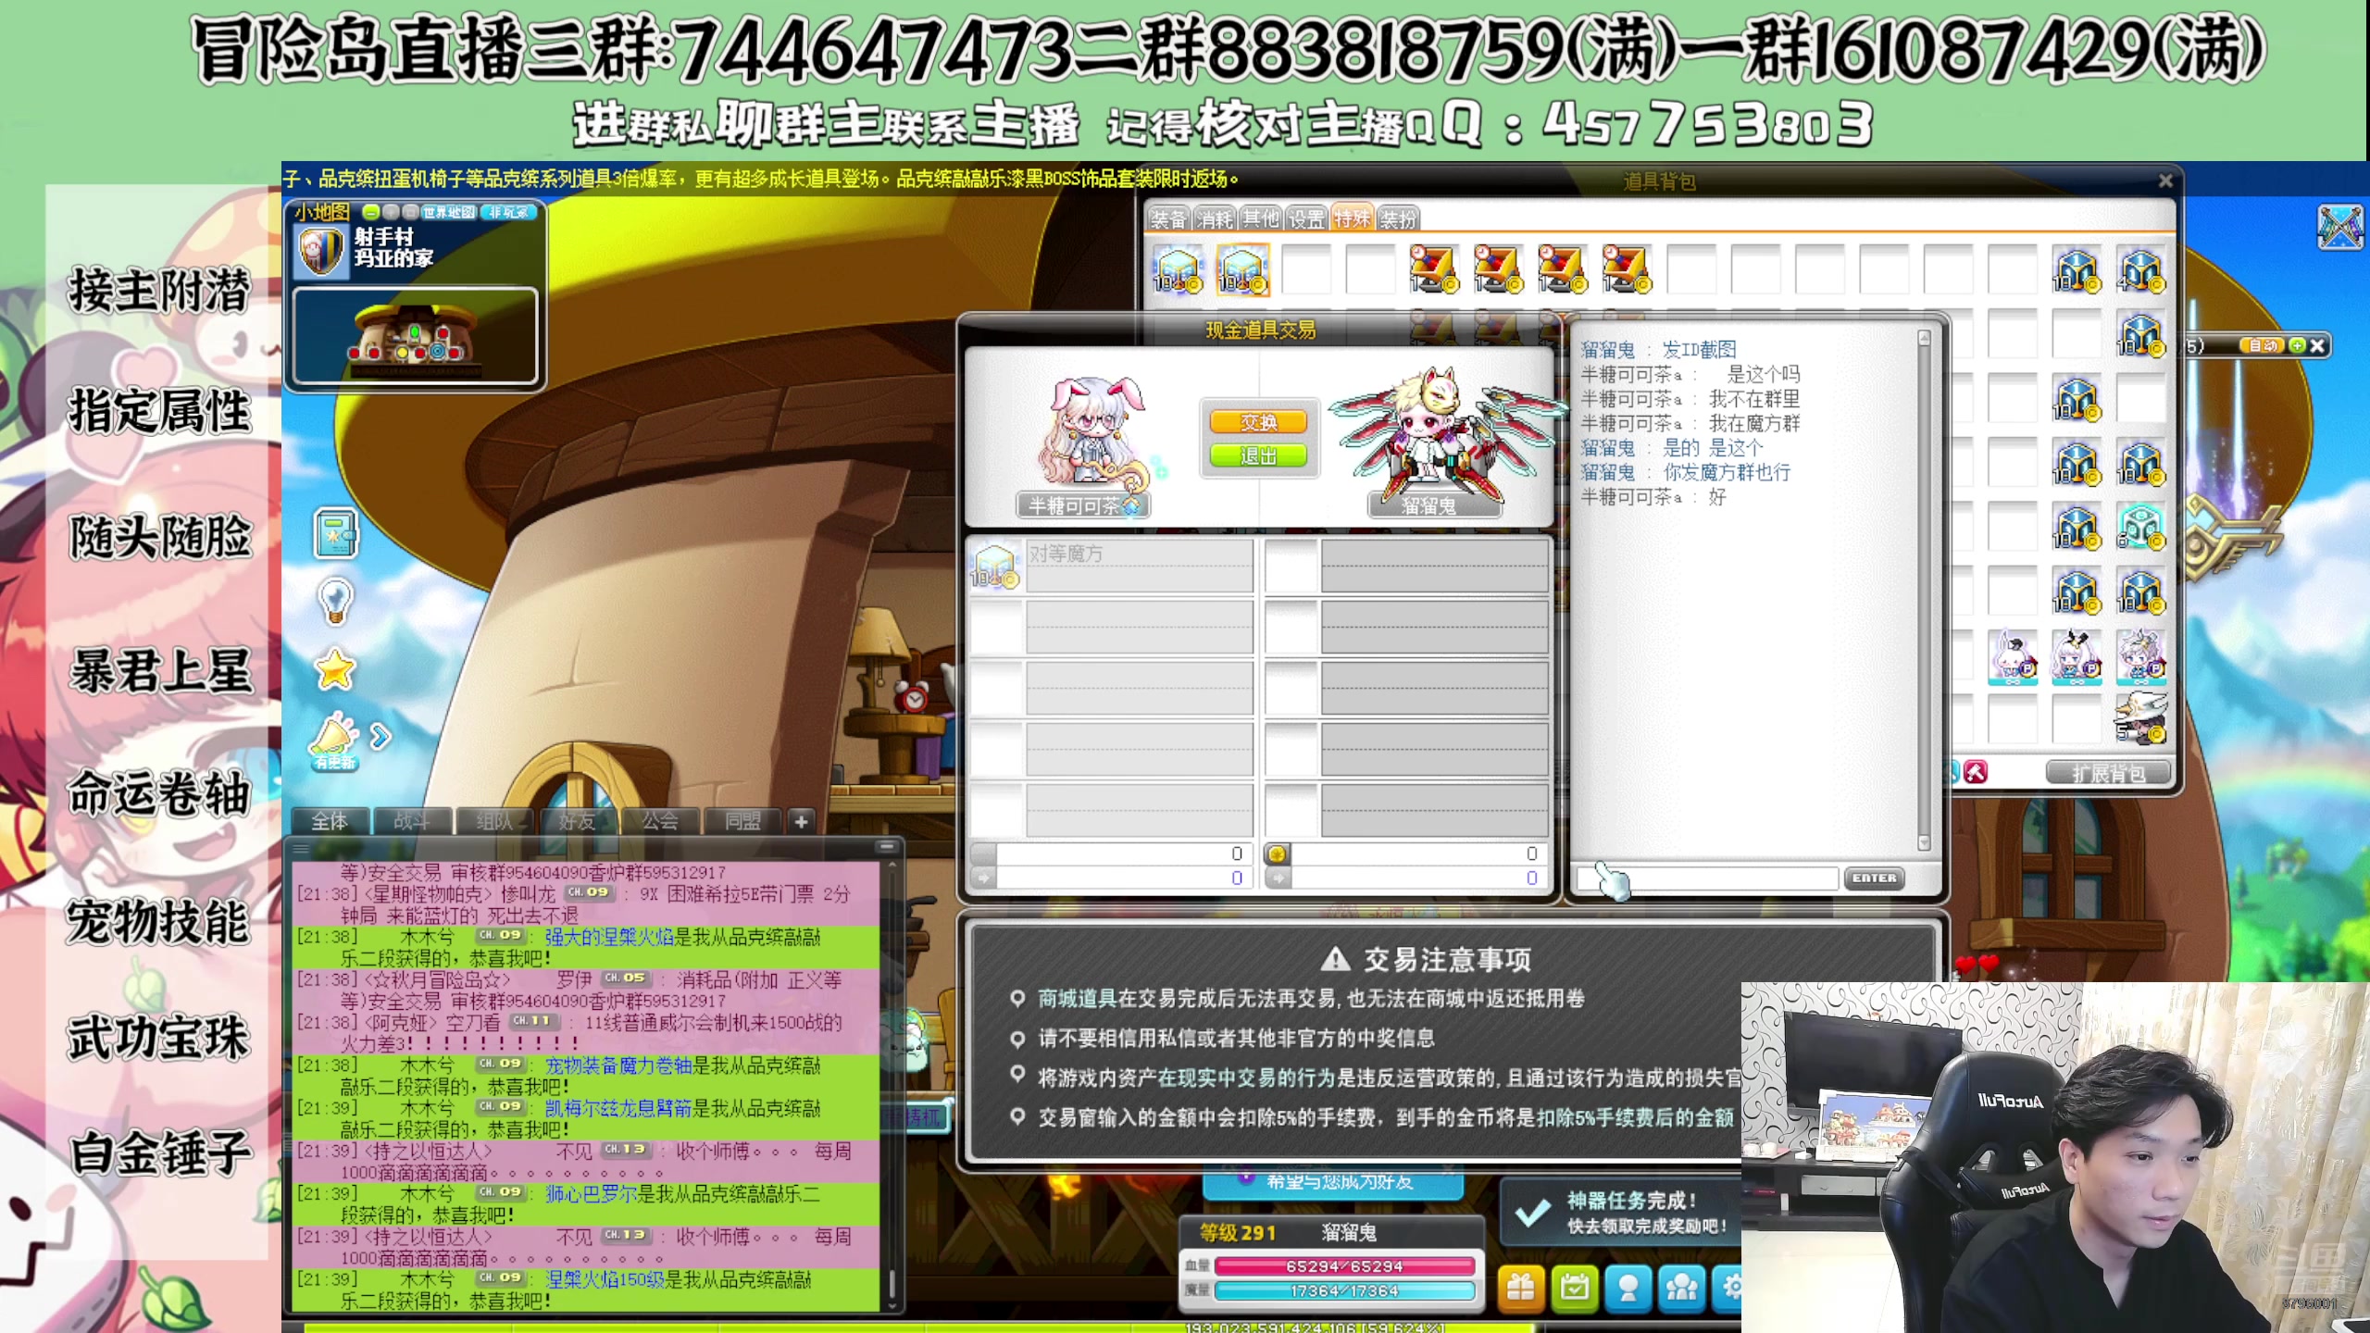Switch to the 其他 inventory tab
Screen dimensions: 2370x1333
pyautogui.click(x=1260, y=219)
